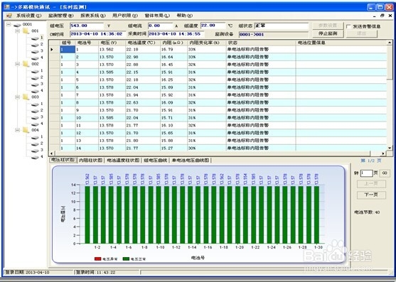
Task: Select device 4 icon under folder 003
Action: coord(35,124)
